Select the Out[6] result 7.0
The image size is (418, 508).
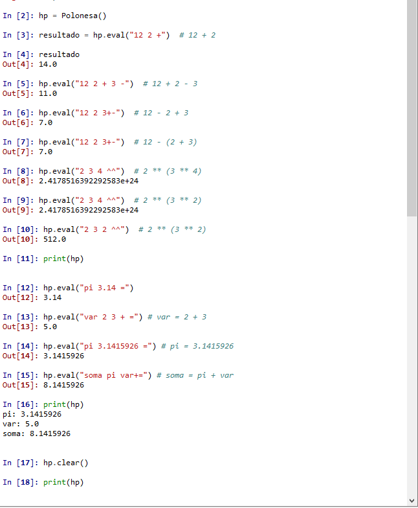pyautogui.click(x=45, y=123)
